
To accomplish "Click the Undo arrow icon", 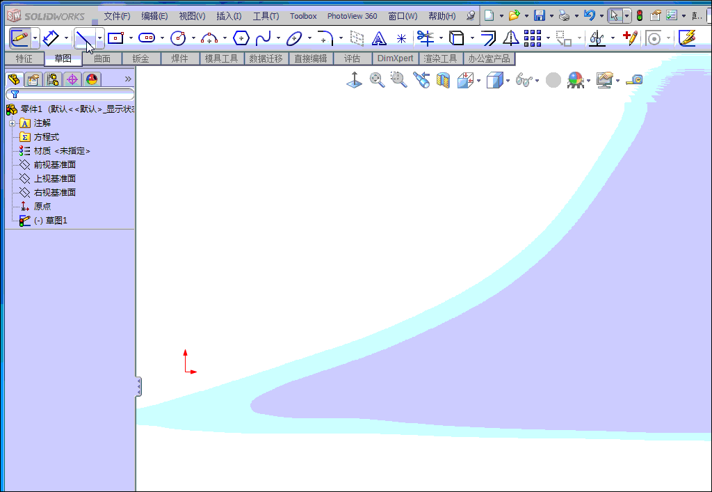I will click(x=590, y=16).
